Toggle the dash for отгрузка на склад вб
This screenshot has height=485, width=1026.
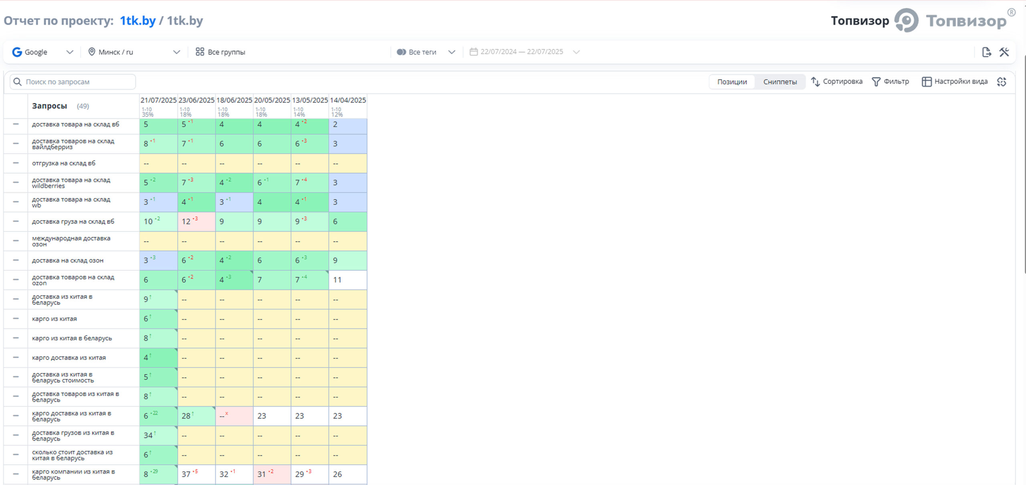click(x=16, y=163)
